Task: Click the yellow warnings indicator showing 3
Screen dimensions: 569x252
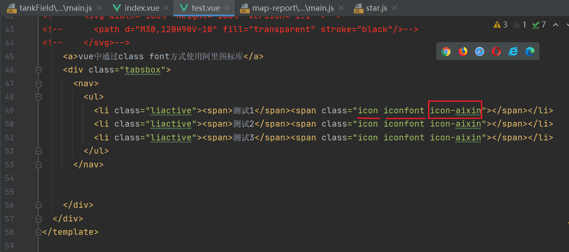Action: pyautogui.click(x=501, y=25)
